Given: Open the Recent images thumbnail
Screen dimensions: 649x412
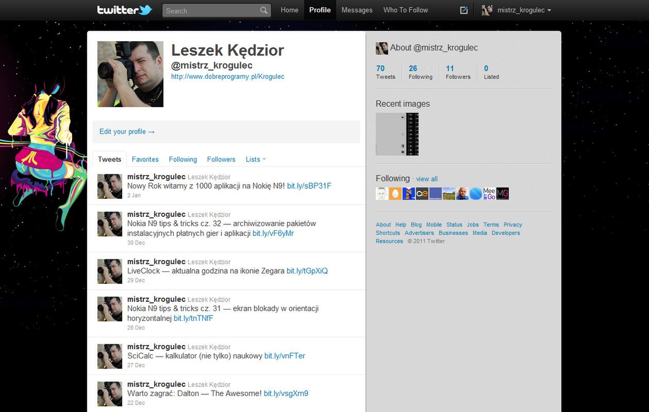Looking at the screenshot, I should [397, 134].
